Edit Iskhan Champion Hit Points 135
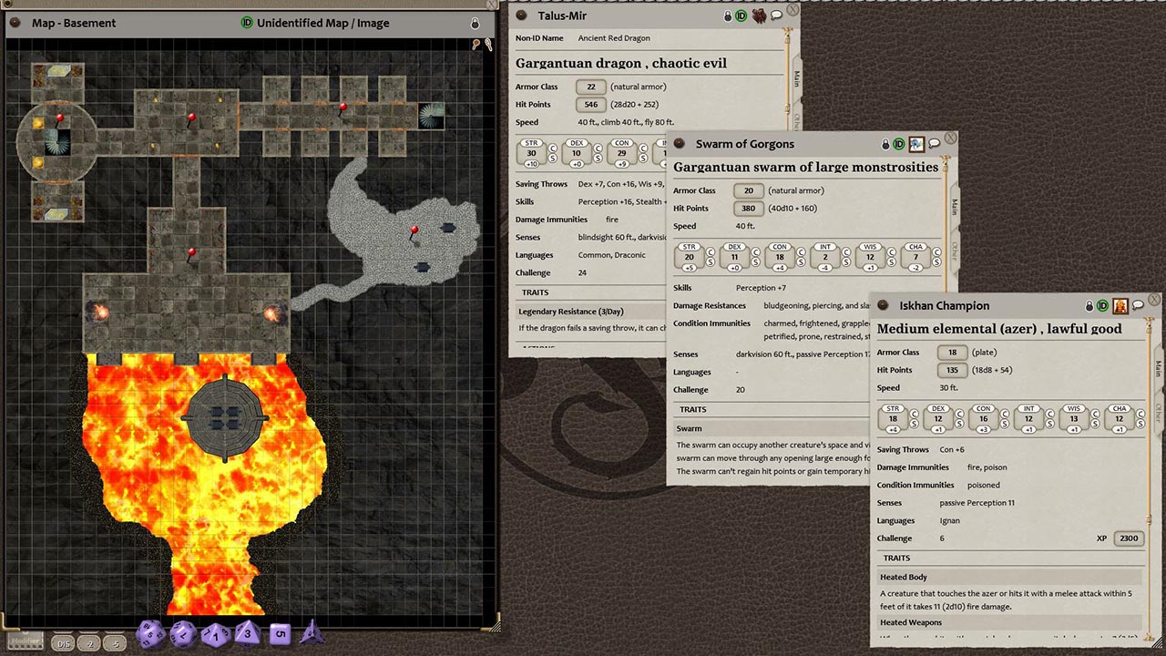 coord(952,371)
